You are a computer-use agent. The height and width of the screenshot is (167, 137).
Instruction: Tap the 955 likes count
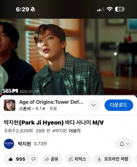tap(21, 159)
